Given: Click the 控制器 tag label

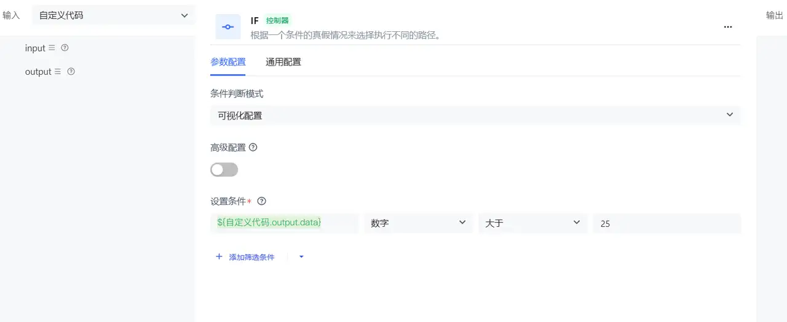Looking at the screenshot, I should point(277,20).
